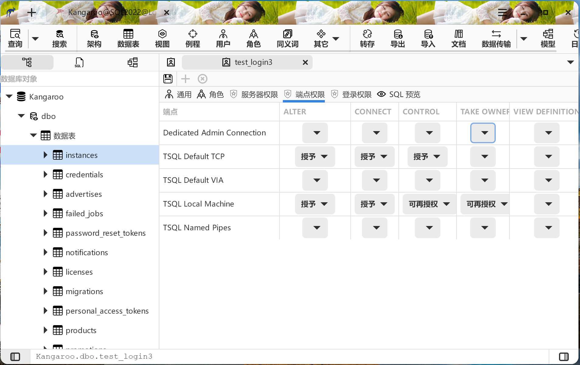Switch to the SQL 预览 tab
Screen dimensions: 580x365
coord(398,95)
